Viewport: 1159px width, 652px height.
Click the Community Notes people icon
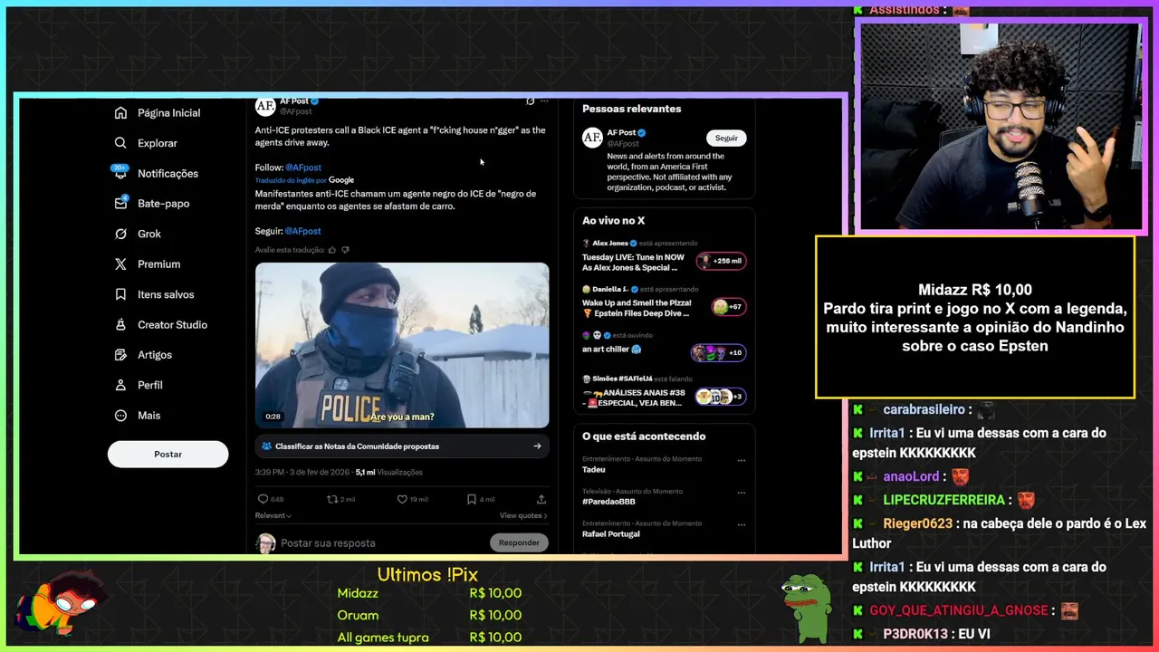coord(267,446)
